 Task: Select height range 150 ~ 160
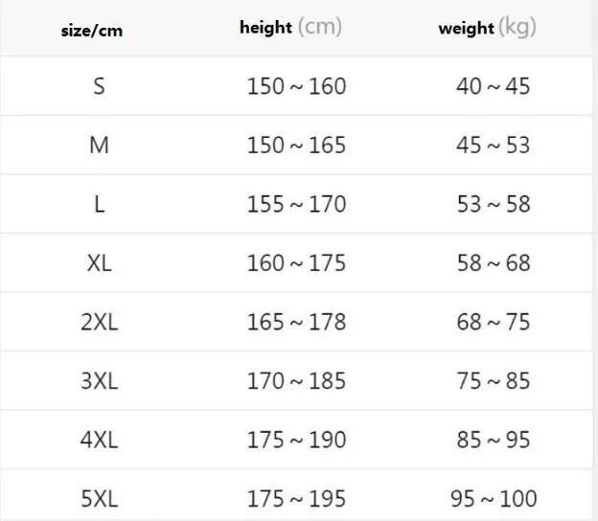pyautogui.click(x=296, y=86)
